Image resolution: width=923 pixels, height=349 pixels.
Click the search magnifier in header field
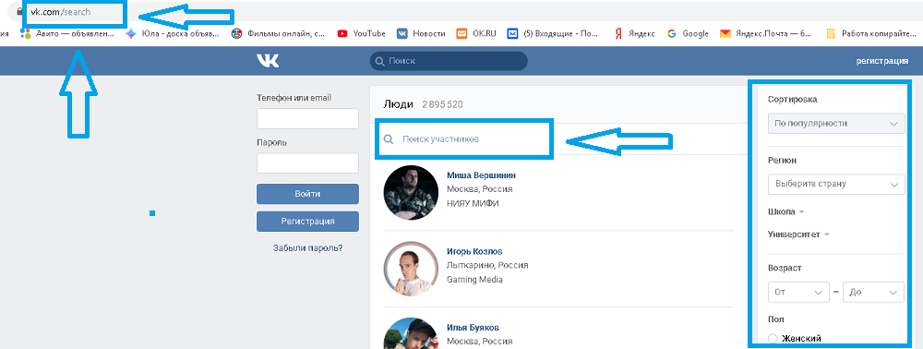(379, 61)
